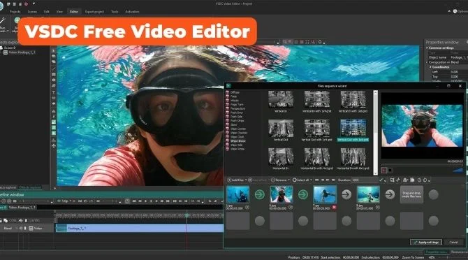
Task: Adjust the wizard preview volume slider
Action: tap(458, 170)
